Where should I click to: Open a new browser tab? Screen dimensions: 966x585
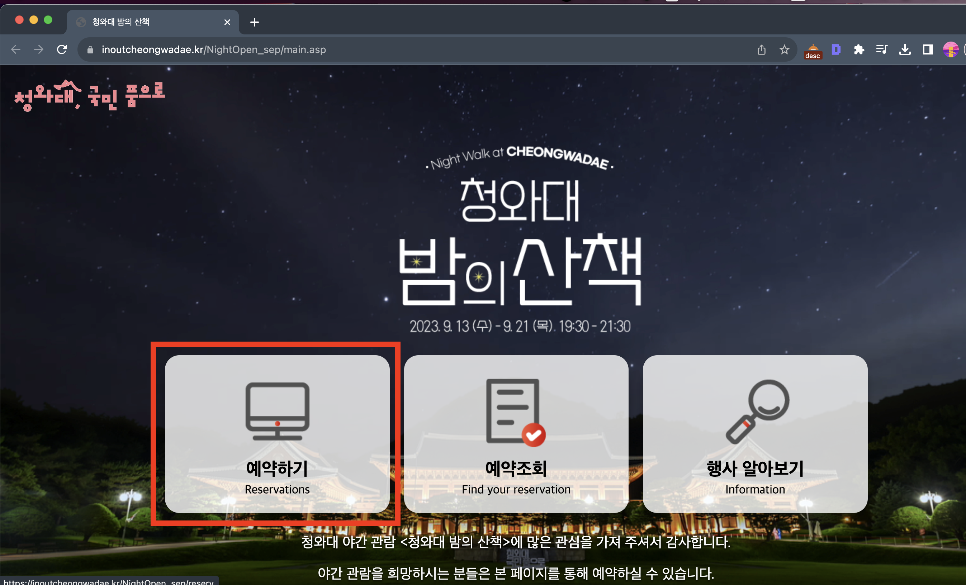point(255,22)
